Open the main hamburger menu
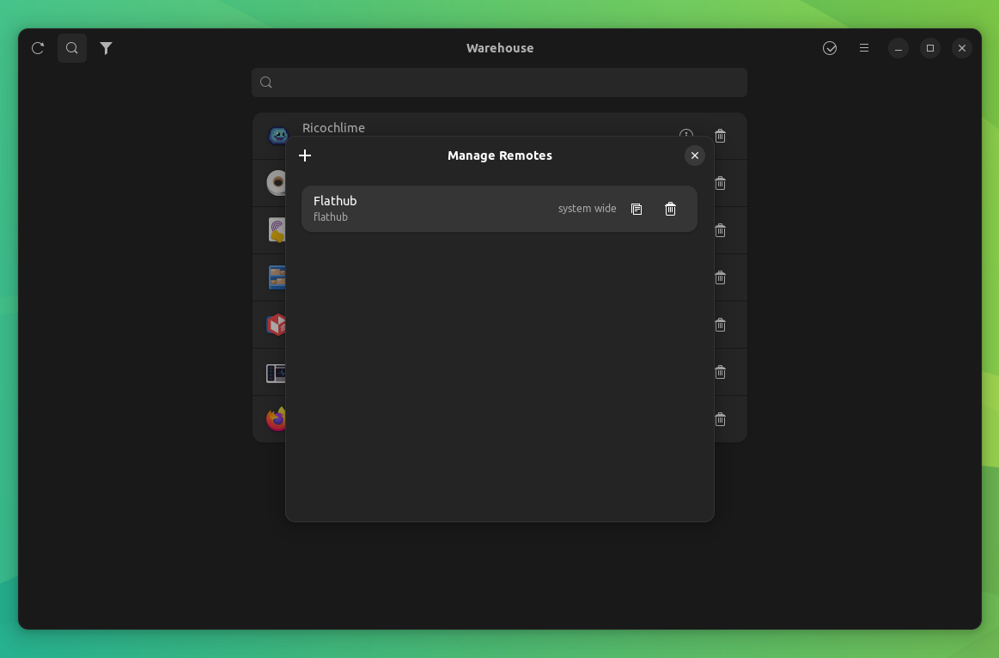Screen dimensions: 999x658 [863, 48]
